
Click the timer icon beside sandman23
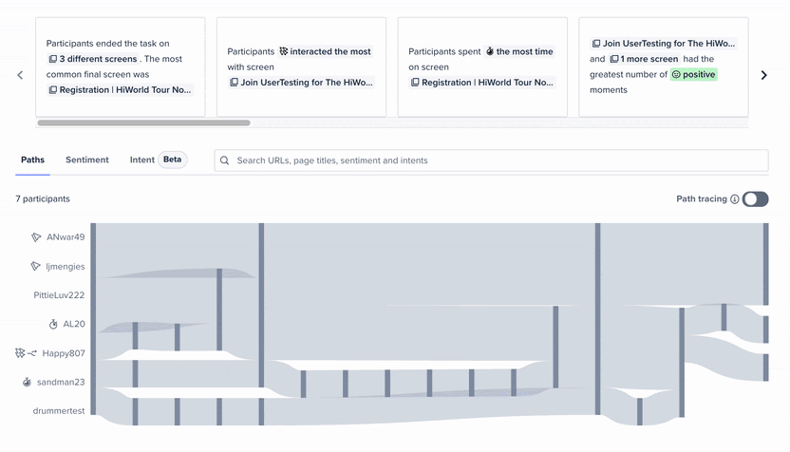[28, 382]
